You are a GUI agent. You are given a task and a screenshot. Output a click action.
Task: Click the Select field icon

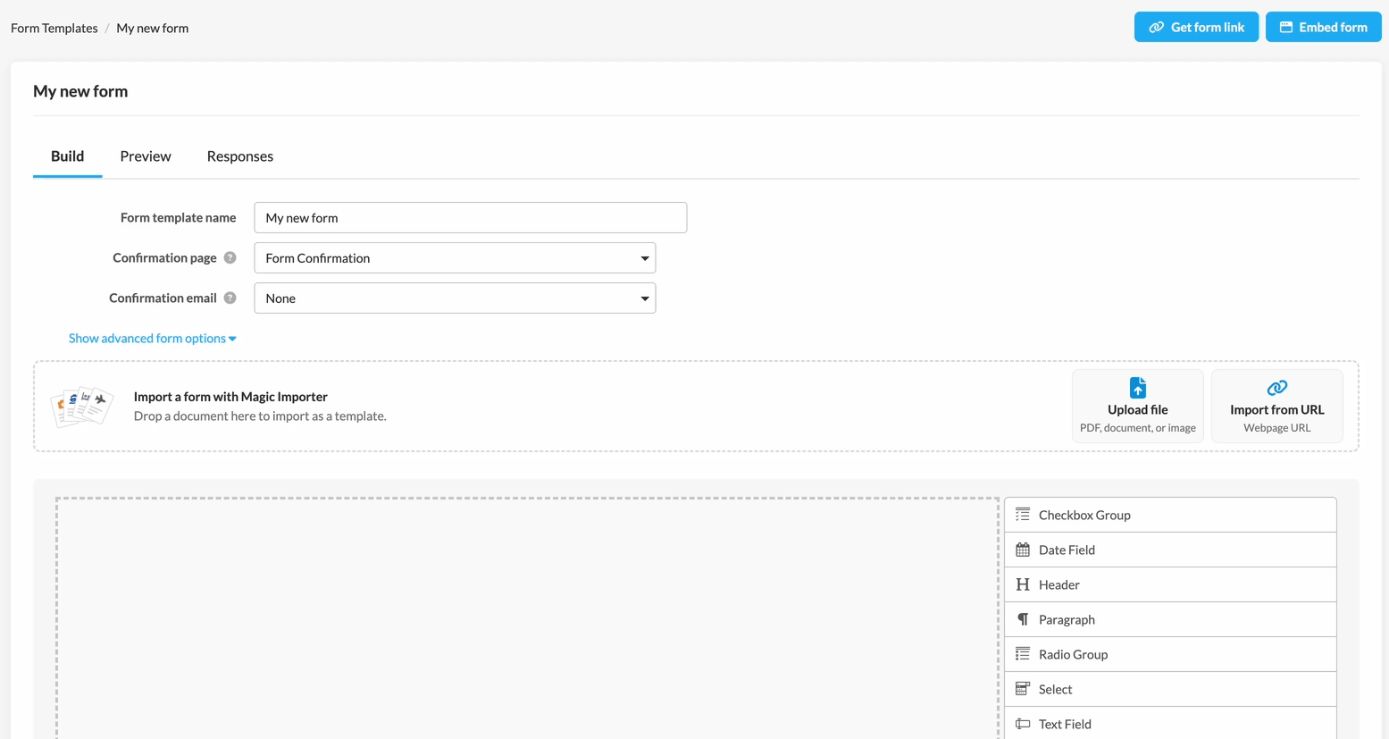(x=1023, y=689)
